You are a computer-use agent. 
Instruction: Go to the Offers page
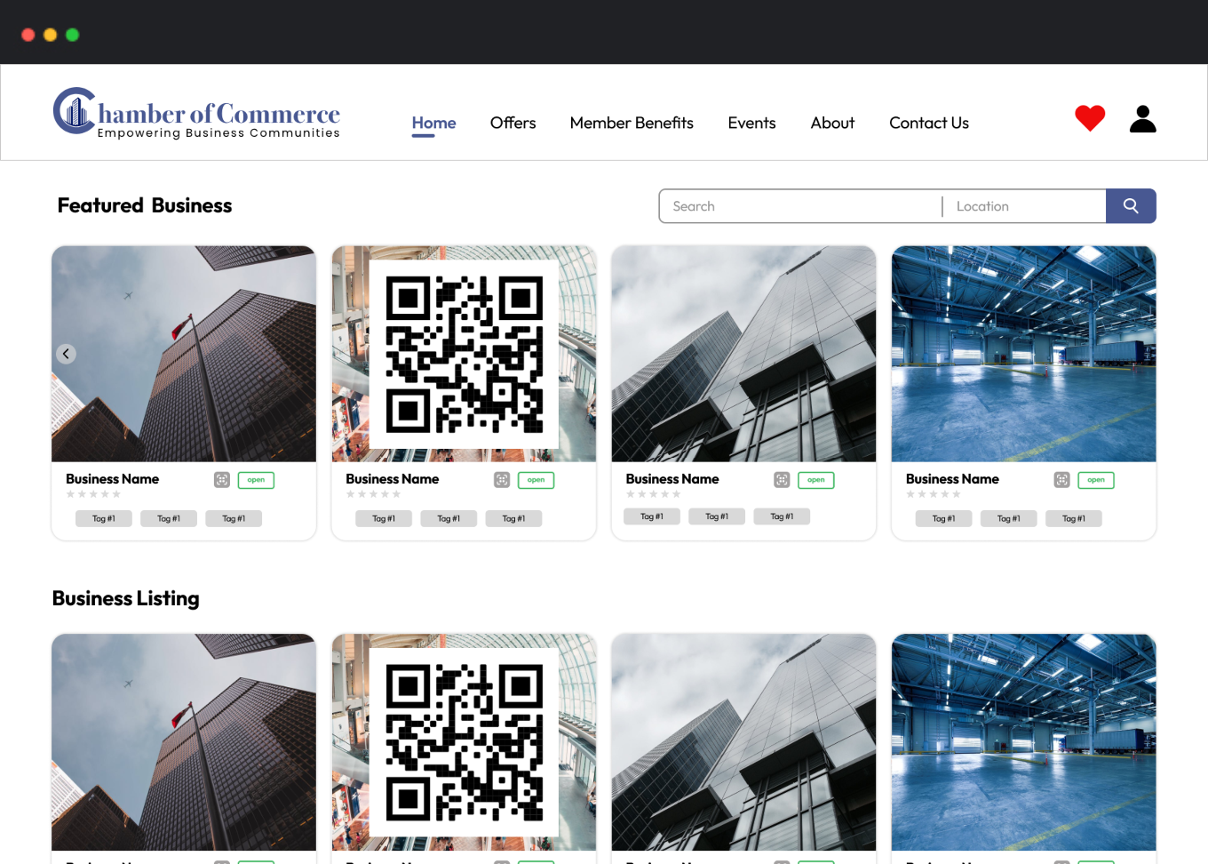coord(513,123)
